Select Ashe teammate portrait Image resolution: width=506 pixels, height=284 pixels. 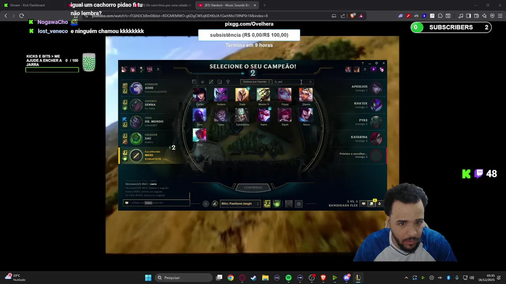tap(136, 88)
